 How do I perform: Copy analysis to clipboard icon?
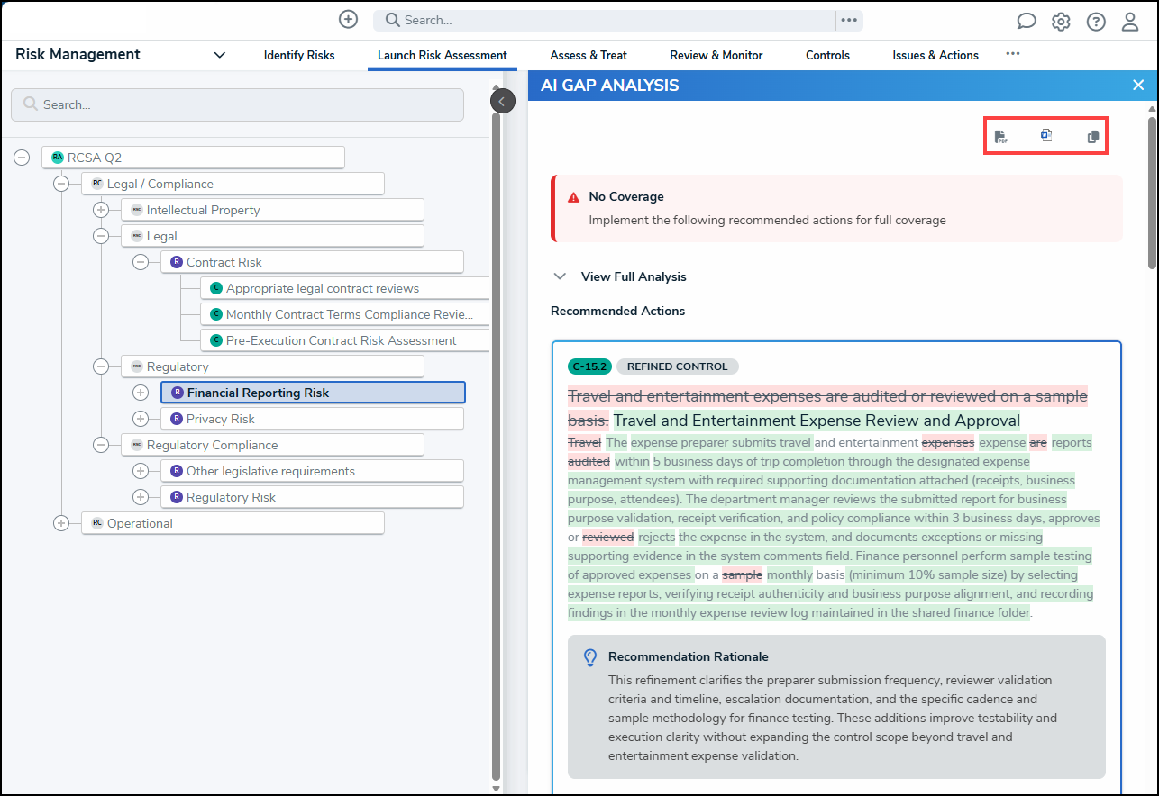tap(1093, 137)
